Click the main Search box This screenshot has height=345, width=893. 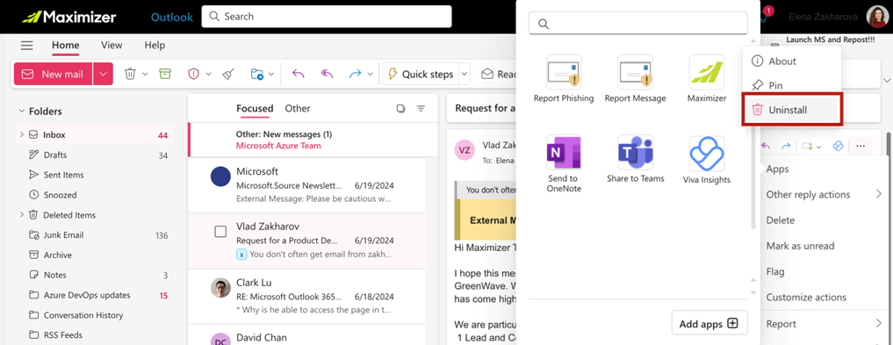pyautogui.click(x=327, y=17)
